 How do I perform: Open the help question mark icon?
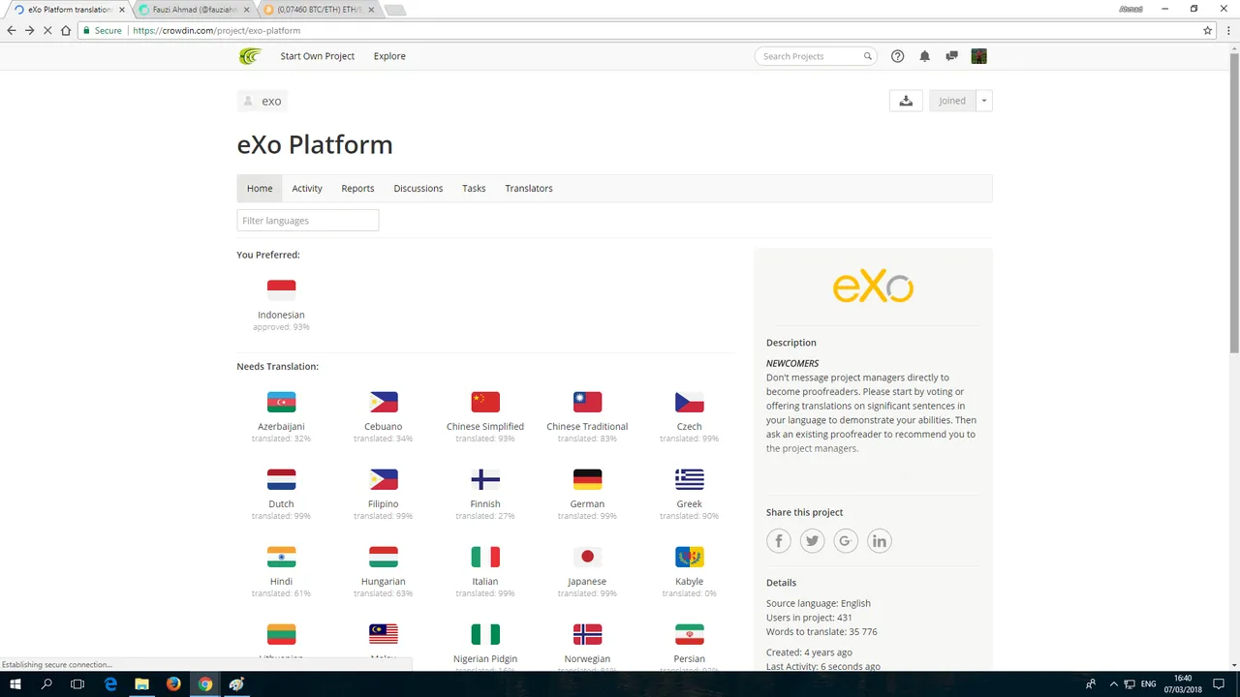897,56
